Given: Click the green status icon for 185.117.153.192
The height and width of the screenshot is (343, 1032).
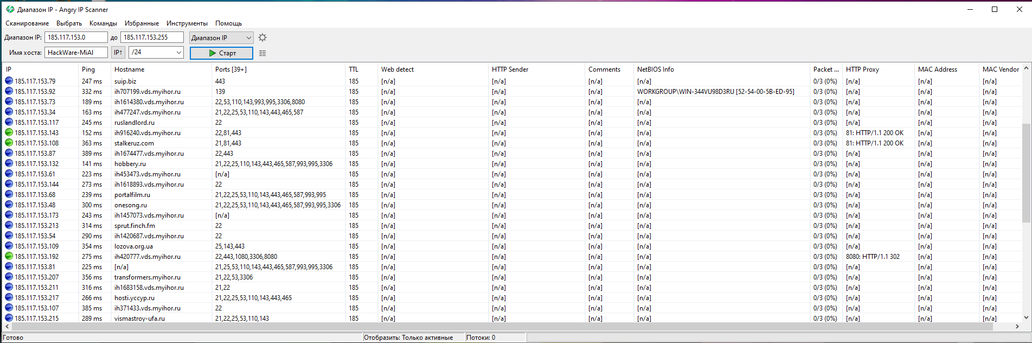Looking at the screenshot, I should coord(9,257).
